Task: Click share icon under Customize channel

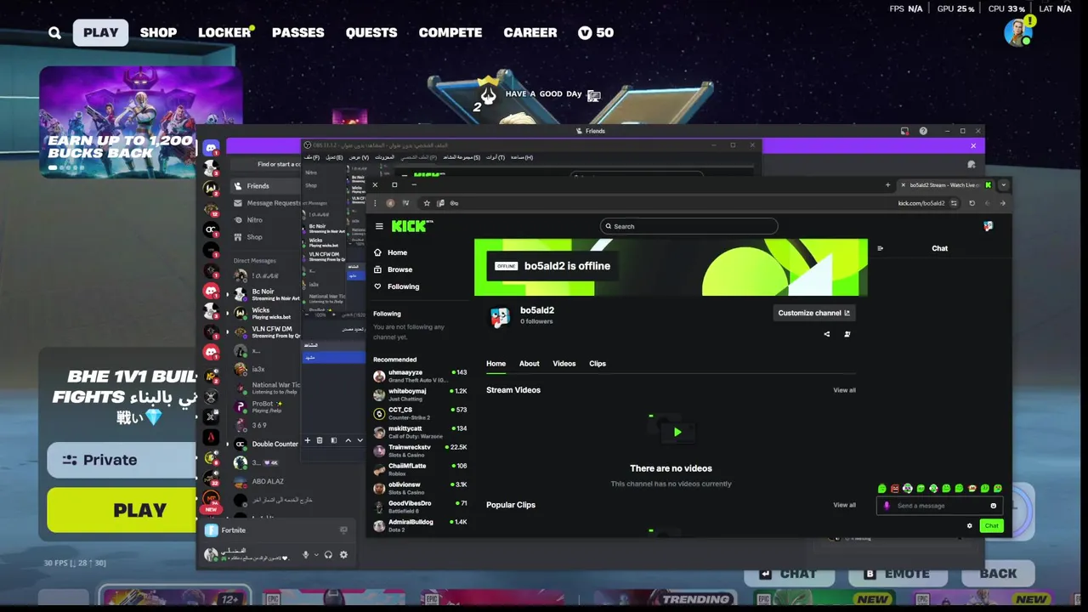Action: [x=826, y=334]
